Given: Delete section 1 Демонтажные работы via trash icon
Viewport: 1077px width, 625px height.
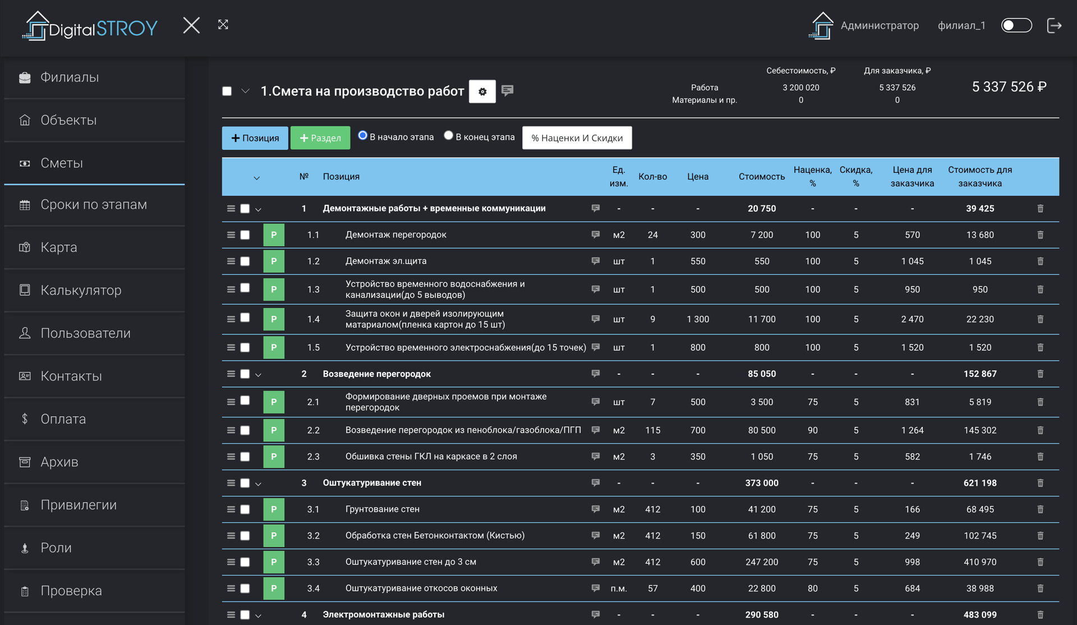Looking at the screenshot, I should click(1041, 209).
